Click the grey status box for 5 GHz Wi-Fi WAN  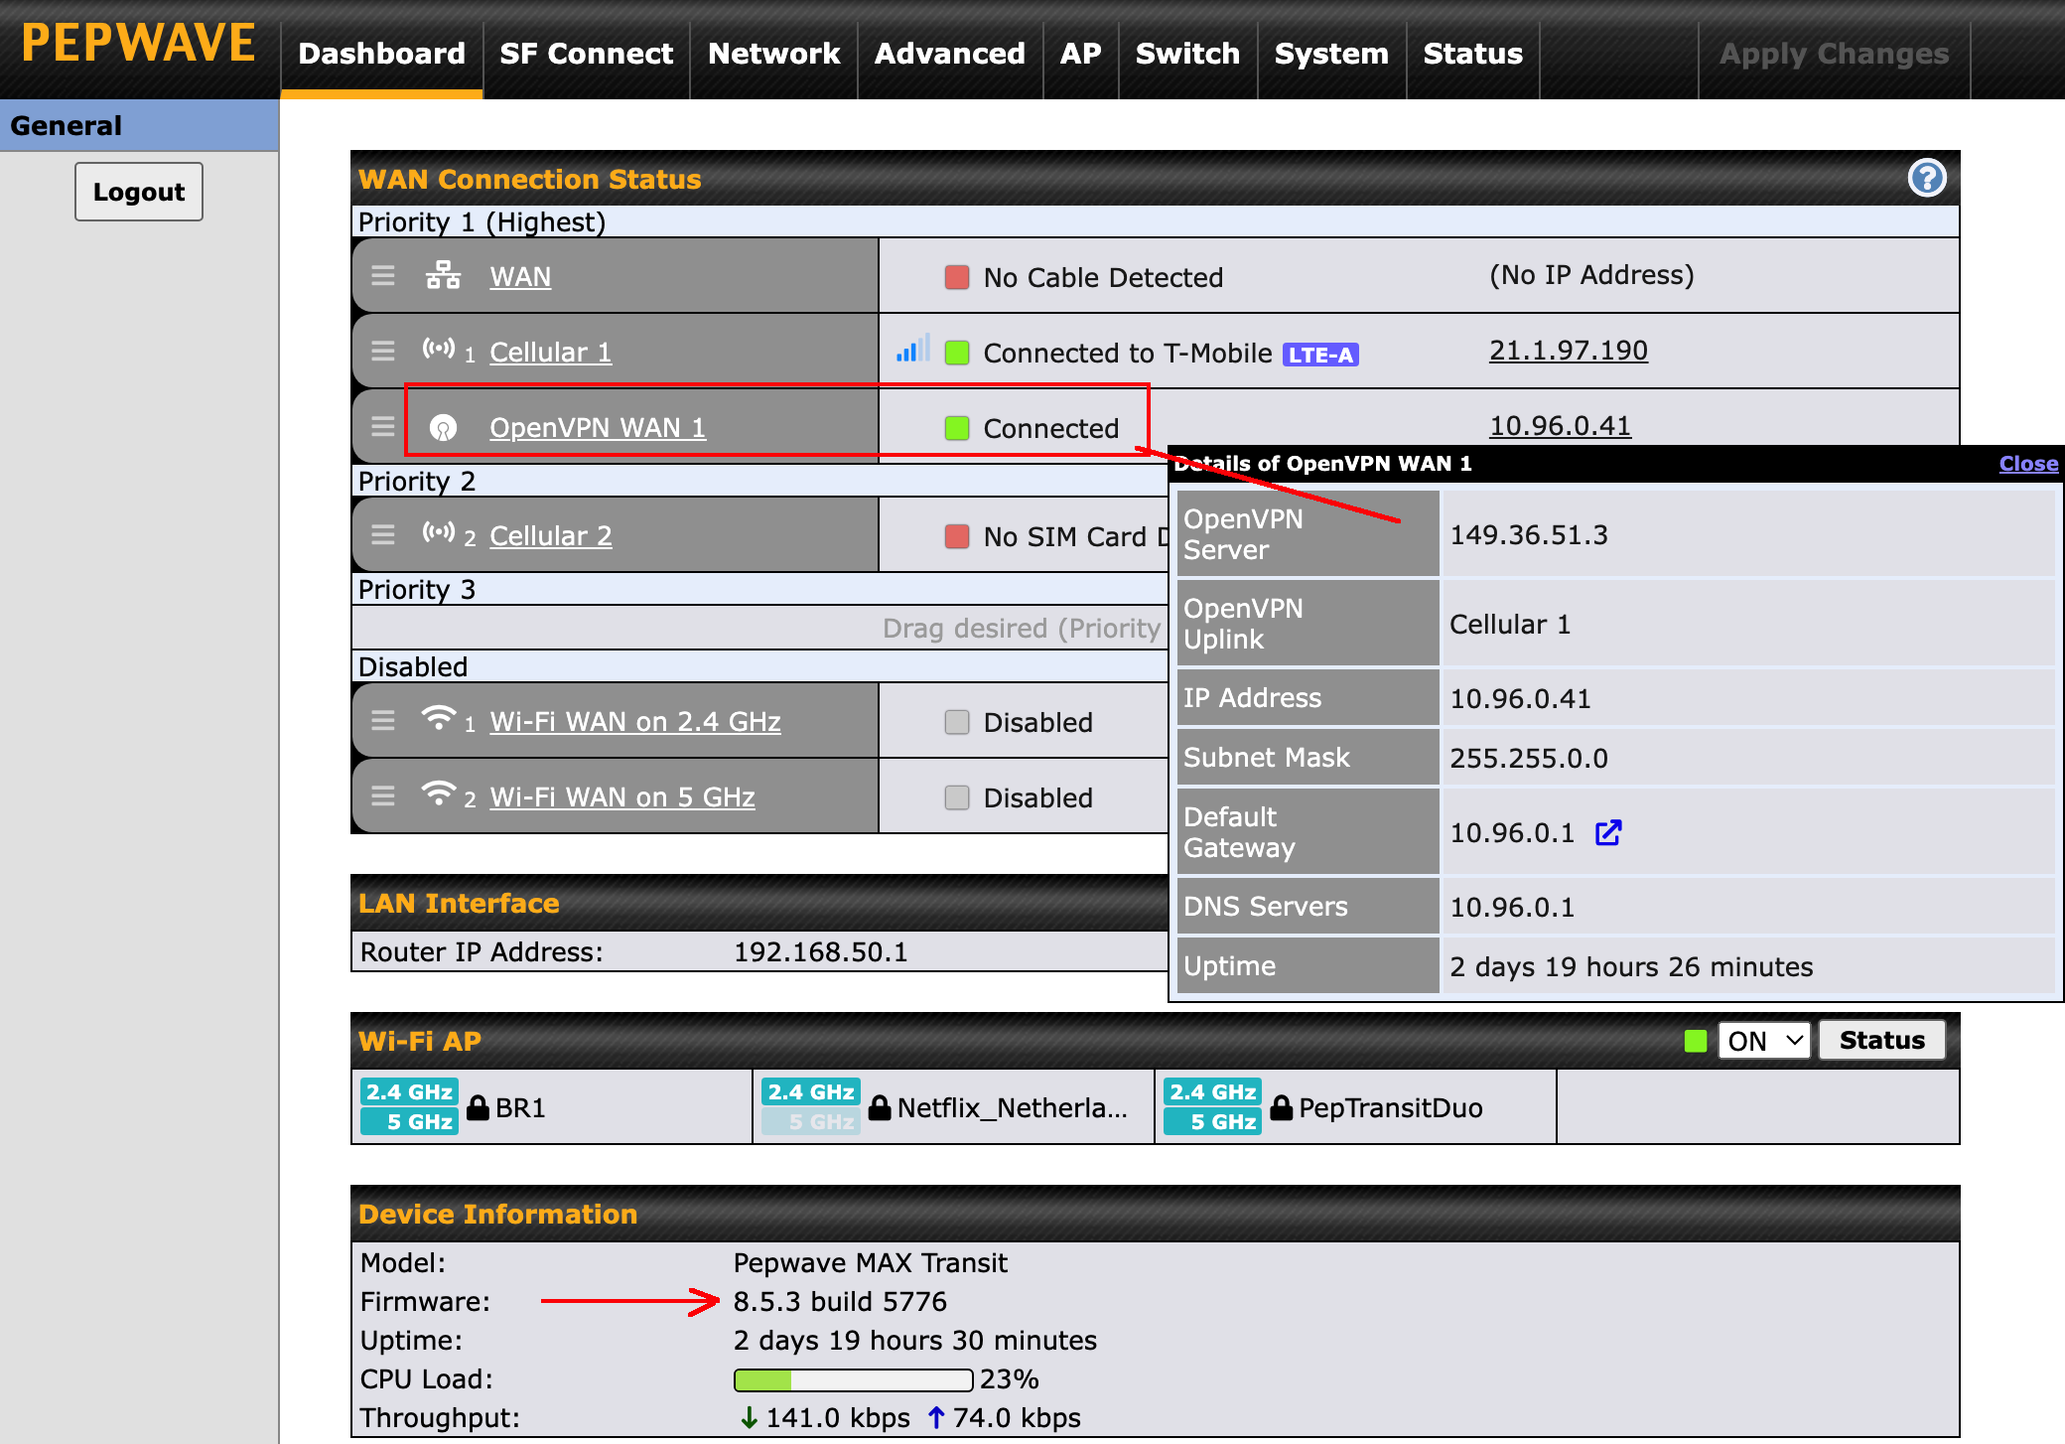(x=957, y=797)
